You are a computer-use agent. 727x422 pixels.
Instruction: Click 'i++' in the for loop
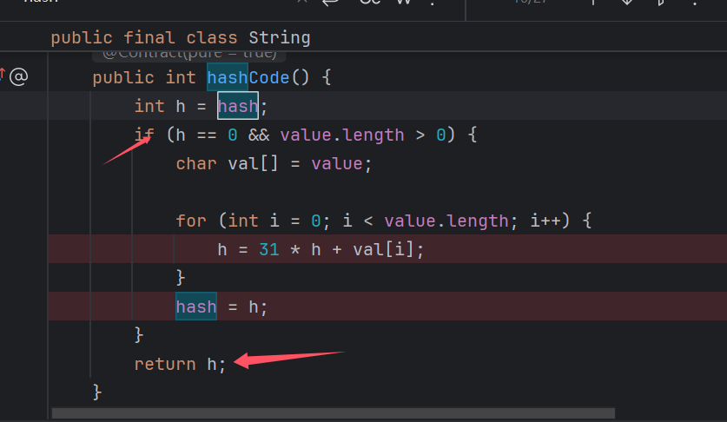[545, 221]
